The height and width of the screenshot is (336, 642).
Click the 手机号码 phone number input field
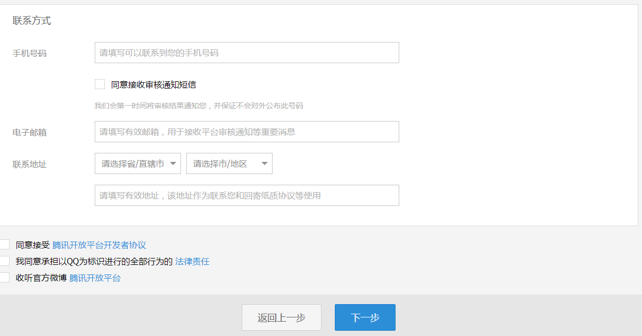(246, 52)
